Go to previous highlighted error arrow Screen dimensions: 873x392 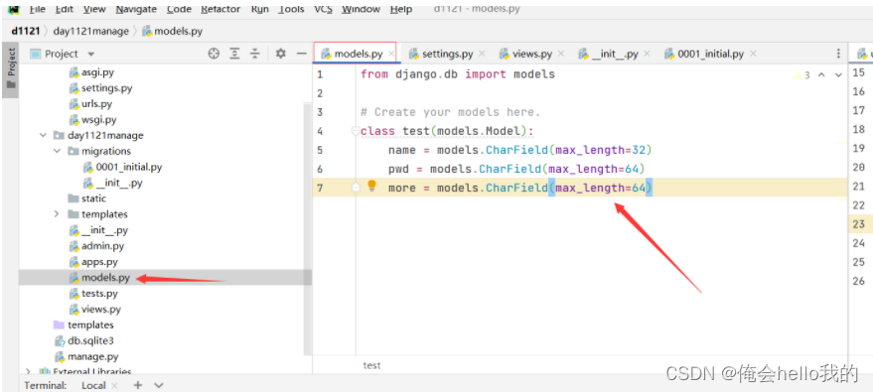pos(821,74)
